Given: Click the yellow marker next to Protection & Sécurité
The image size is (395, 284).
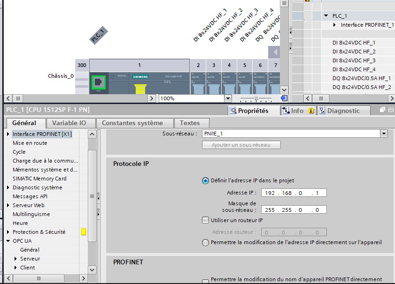Looking at the screenshot, I should [x=84, y=232].
